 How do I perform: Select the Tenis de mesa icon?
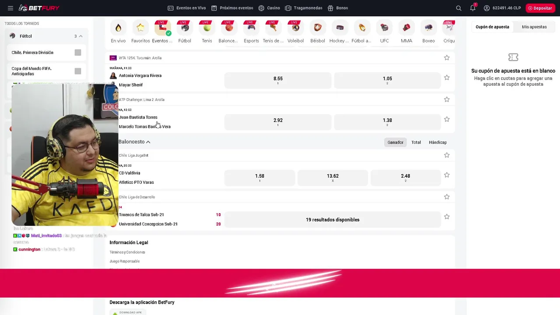point(273,28)
